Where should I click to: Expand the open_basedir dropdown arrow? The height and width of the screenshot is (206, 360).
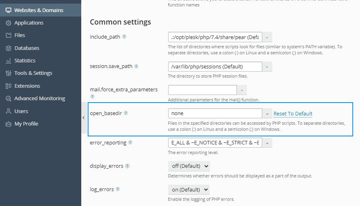pyautogui.click(x=267, y=113)
